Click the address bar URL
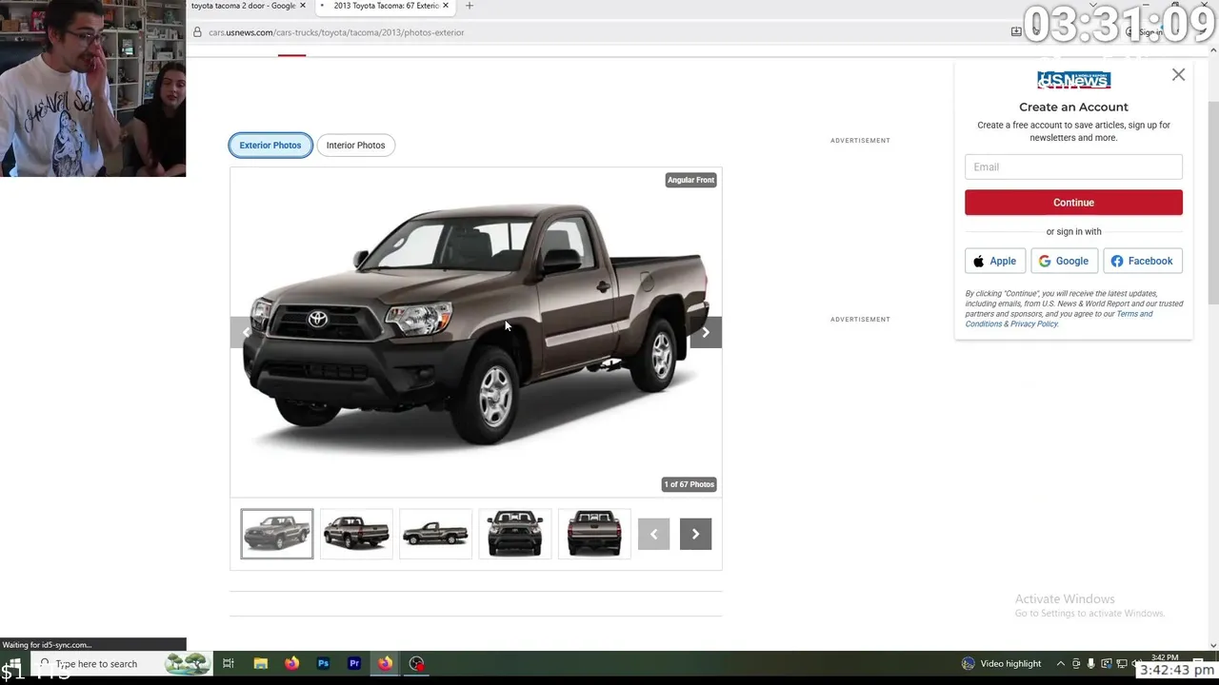The height and width of the screenshot is (685, 1219). pos(336,32)
